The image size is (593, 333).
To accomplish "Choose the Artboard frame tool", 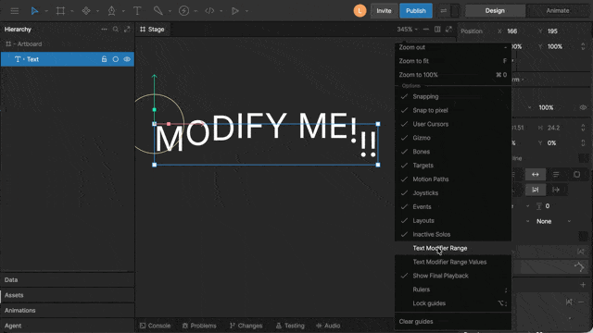I will click(60, 10).
